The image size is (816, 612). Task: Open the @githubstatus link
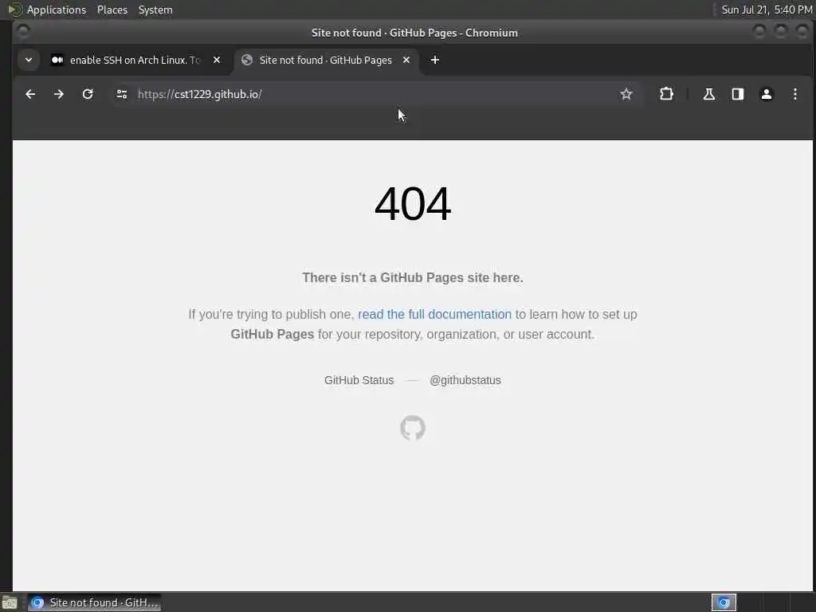465,380
